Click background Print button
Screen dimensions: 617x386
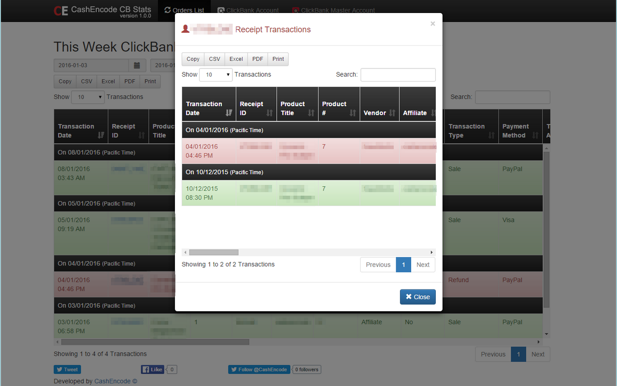pos(150,82)
